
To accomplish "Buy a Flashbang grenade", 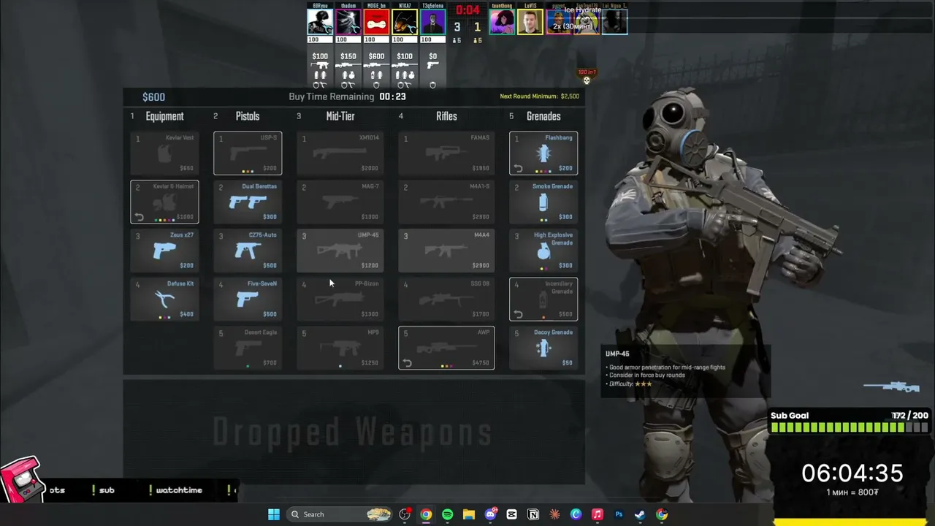I will pos(543,153).
